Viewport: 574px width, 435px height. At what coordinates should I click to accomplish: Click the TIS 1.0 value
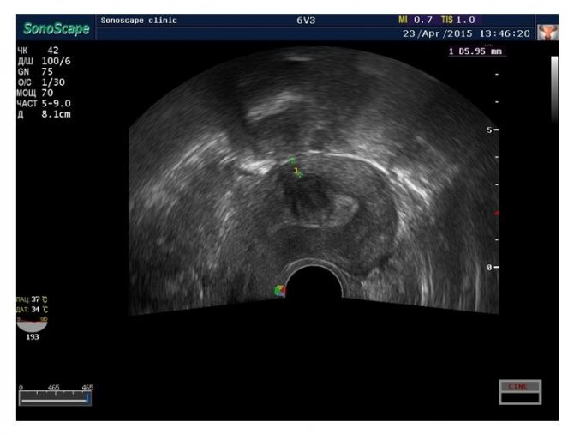[457, 19]
